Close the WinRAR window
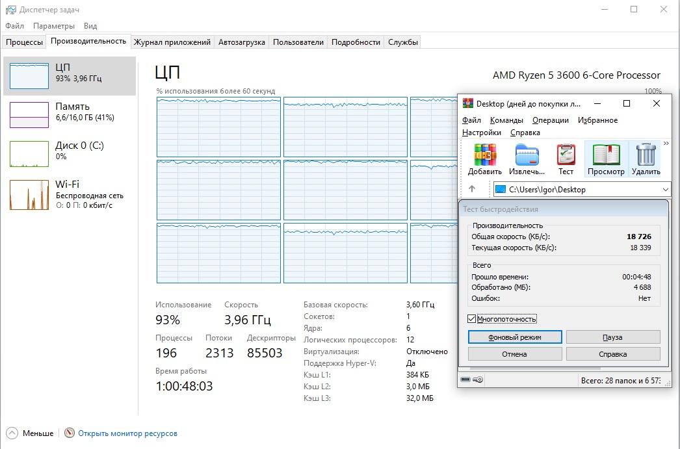Viewport: 680px width, 449px height. click(x=657, y=103)
